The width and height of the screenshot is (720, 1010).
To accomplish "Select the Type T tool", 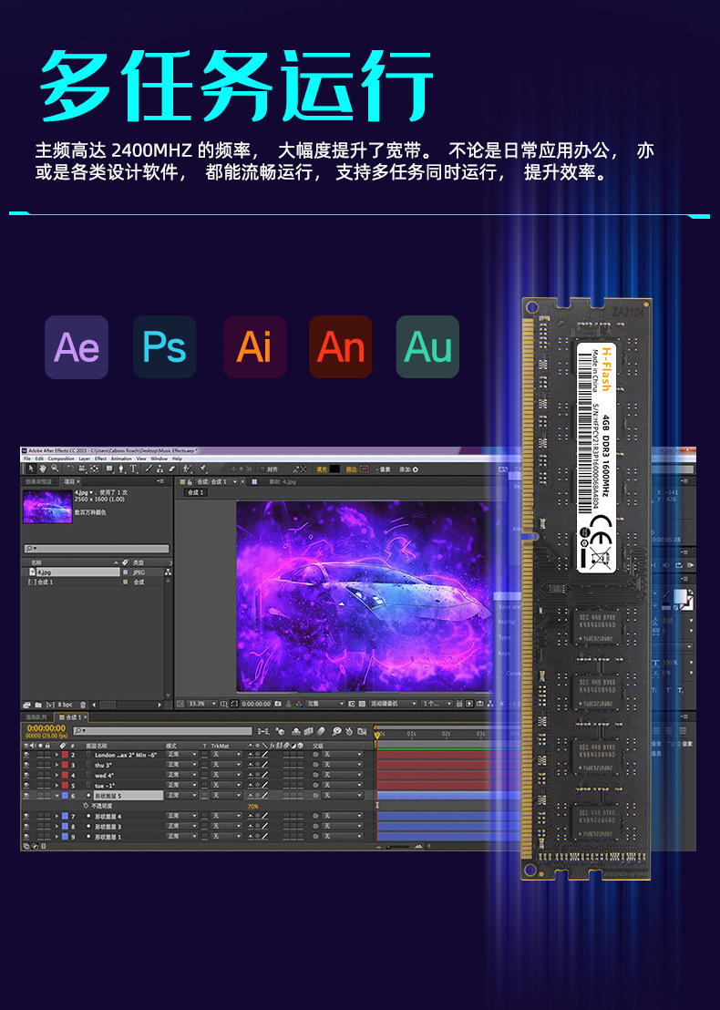I will (133, 469).
